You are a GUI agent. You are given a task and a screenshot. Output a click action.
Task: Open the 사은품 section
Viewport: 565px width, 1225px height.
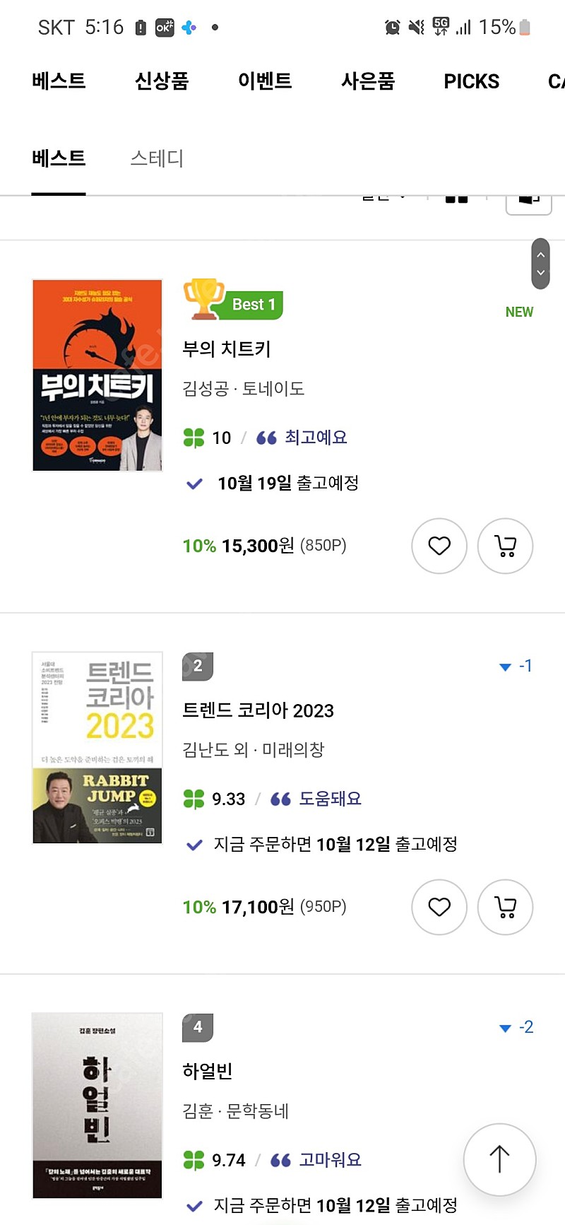368,81
